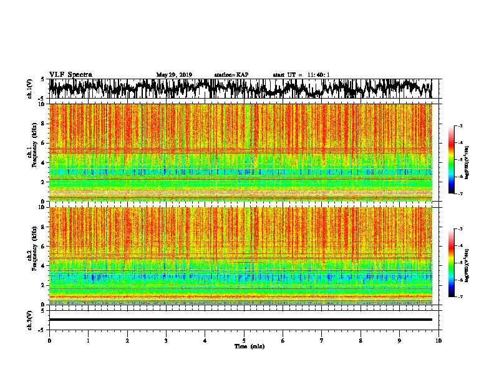494x382 pixels.
Task: Click inside the ch.1 spectrogram panel
Action: click(240, 152)
